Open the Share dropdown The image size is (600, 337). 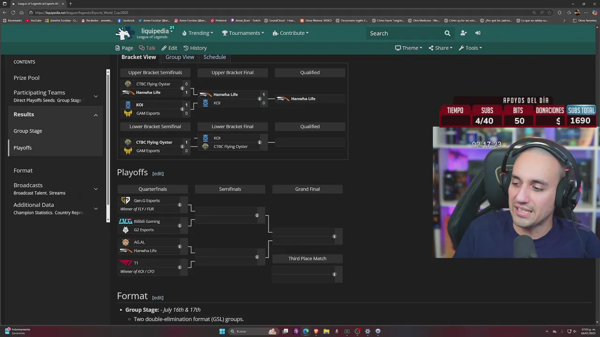pyautogui.click(x=440, y=48)
